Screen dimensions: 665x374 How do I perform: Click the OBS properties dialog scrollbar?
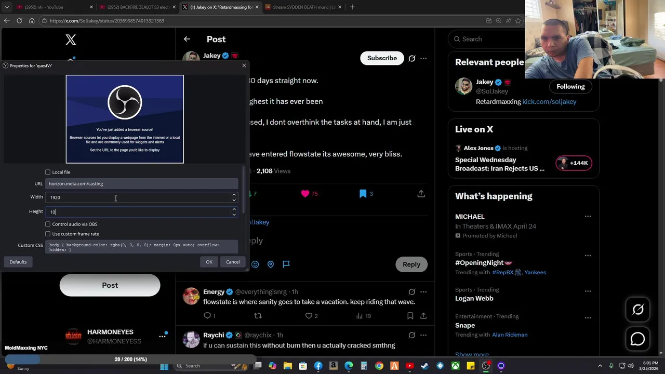tap(243, 190)
